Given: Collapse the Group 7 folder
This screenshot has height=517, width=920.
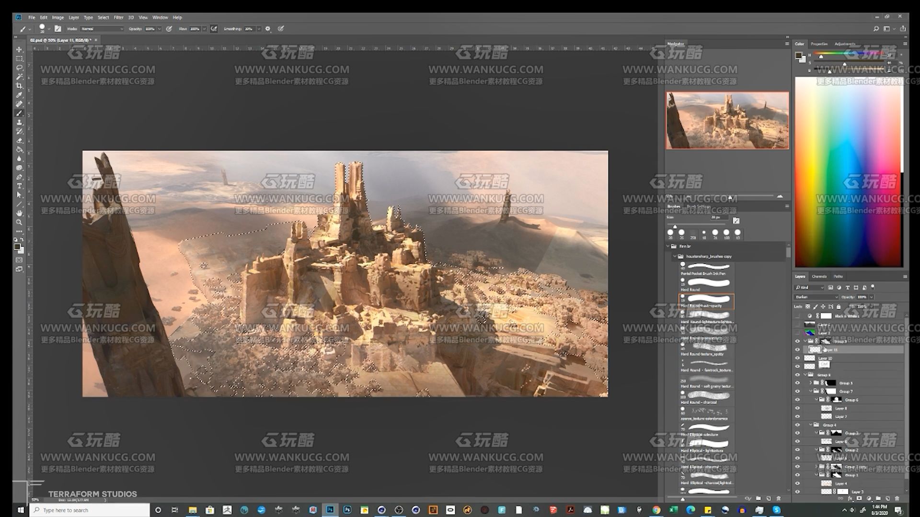Looking at the screenshot, I should 811,391.
